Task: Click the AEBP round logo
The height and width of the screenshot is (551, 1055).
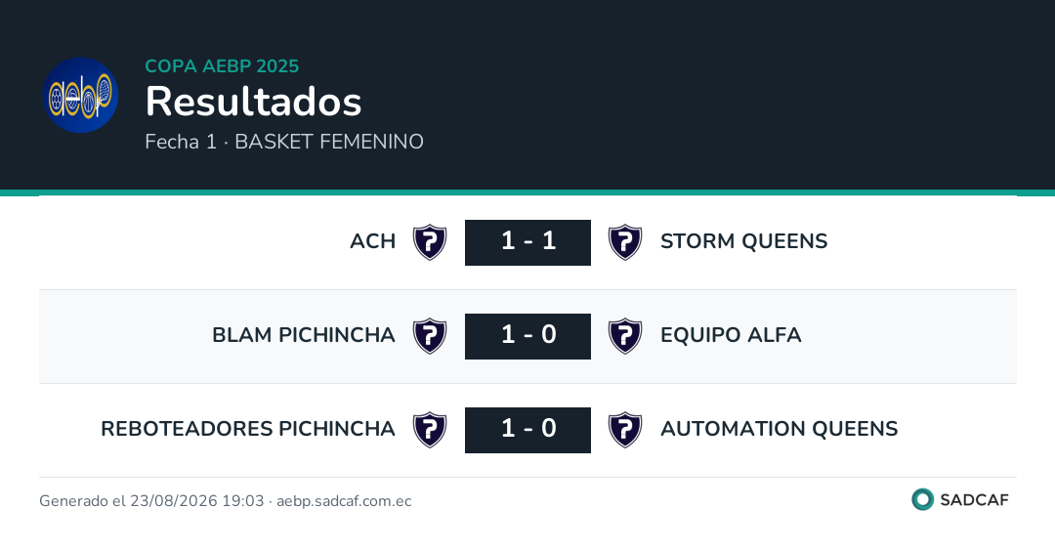Action: pos(81,95)
